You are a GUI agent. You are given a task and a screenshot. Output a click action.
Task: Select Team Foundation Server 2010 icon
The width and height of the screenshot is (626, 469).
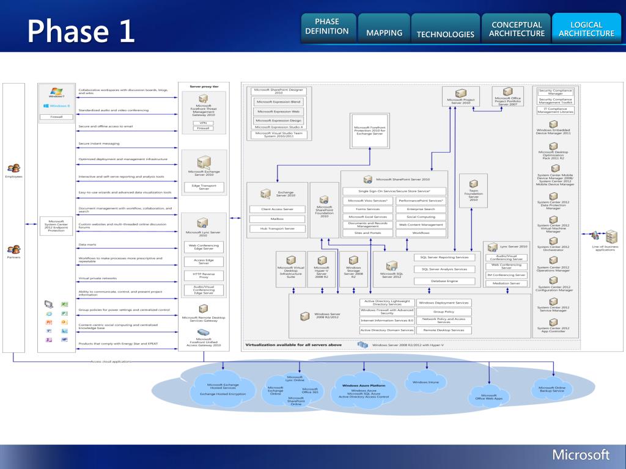pyautogui.click(x=474, y=184)
